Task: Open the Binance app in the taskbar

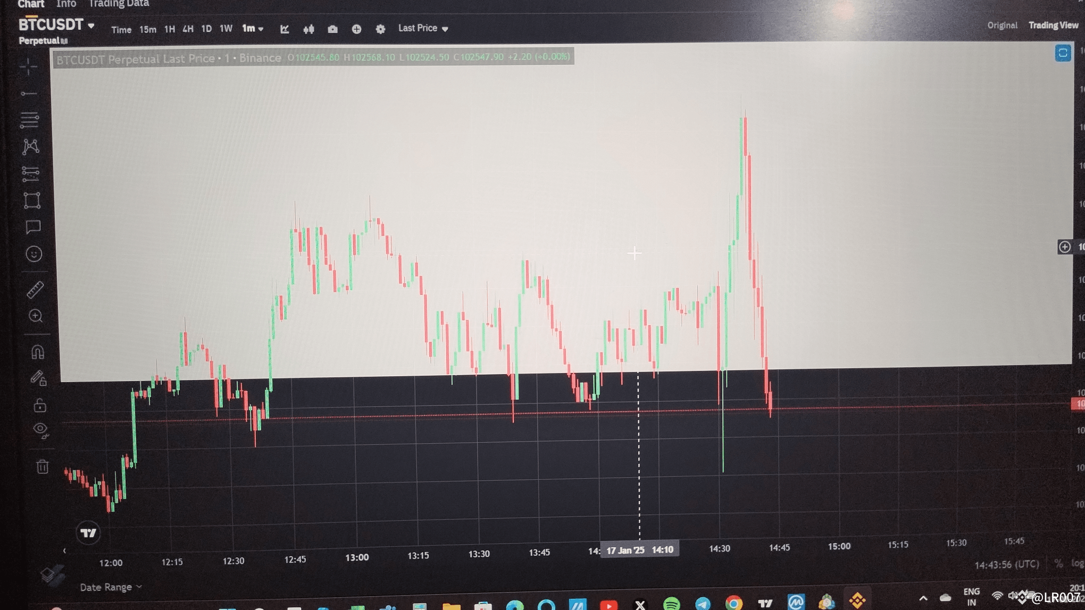Action: click(x=857, y=601)
